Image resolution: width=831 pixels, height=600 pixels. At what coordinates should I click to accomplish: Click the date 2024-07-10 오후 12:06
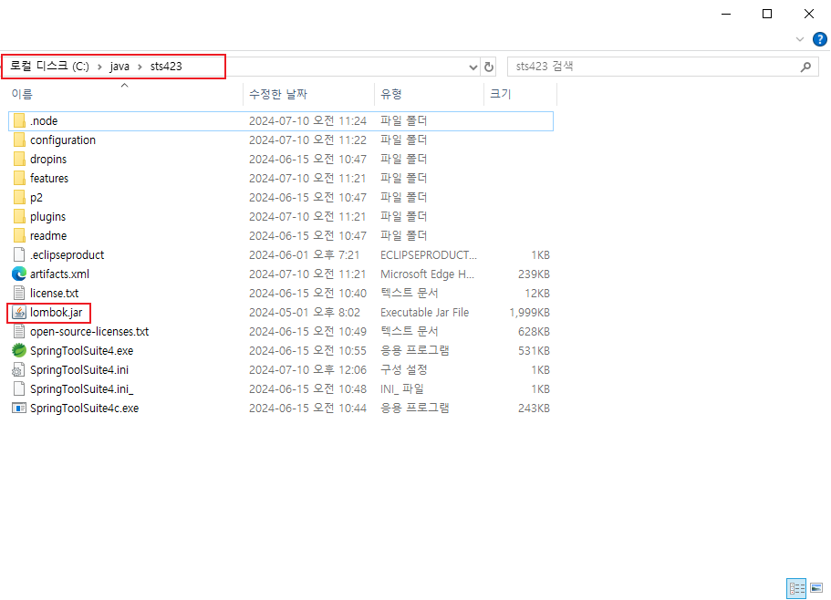(x=307, y=369)
